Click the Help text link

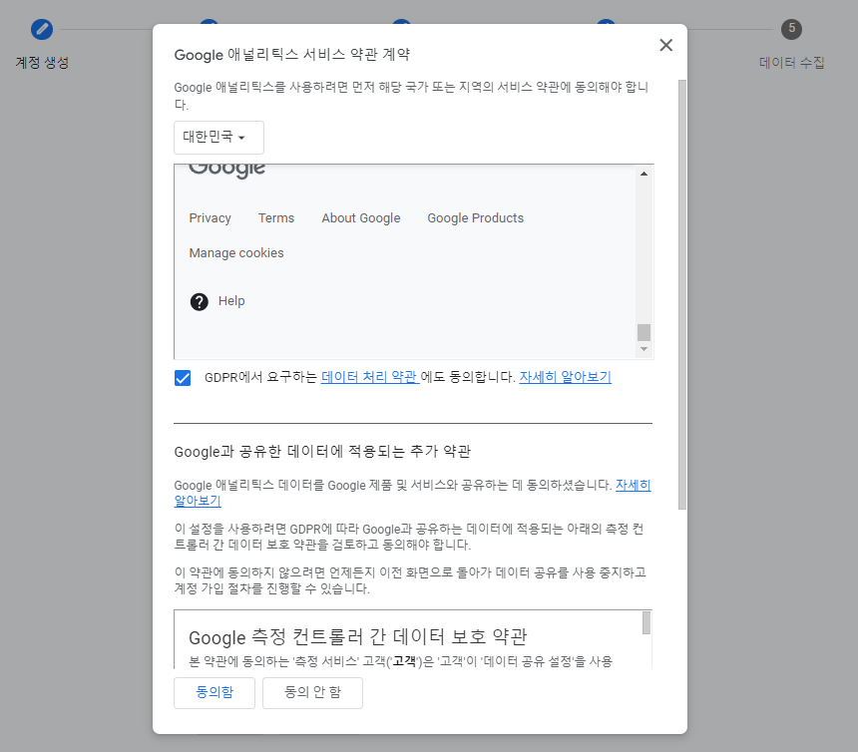point(231,301)
